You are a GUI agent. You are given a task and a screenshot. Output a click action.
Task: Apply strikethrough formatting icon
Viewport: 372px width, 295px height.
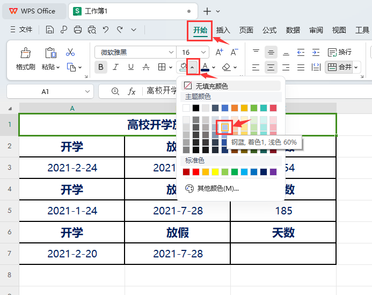(x=146, y=67)
